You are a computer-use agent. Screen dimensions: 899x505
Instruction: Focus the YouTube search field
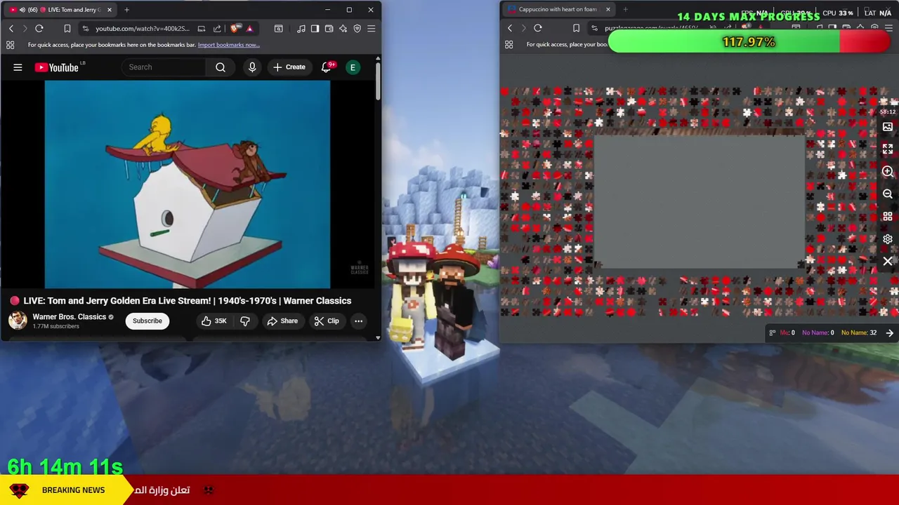(164, 67)
